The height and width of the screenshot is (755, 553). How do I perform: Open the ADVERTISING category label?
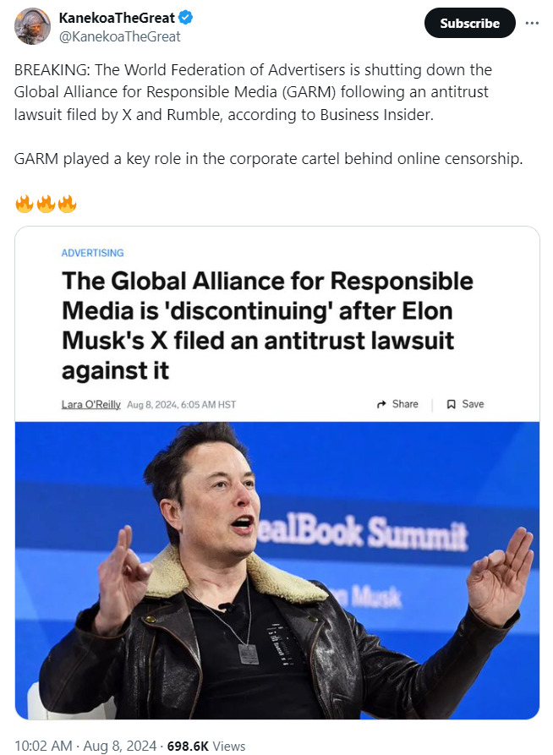[93, 253]
